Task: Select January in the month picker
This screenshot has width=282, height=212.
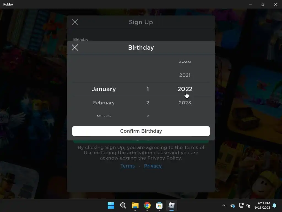Action: point(104,89)
